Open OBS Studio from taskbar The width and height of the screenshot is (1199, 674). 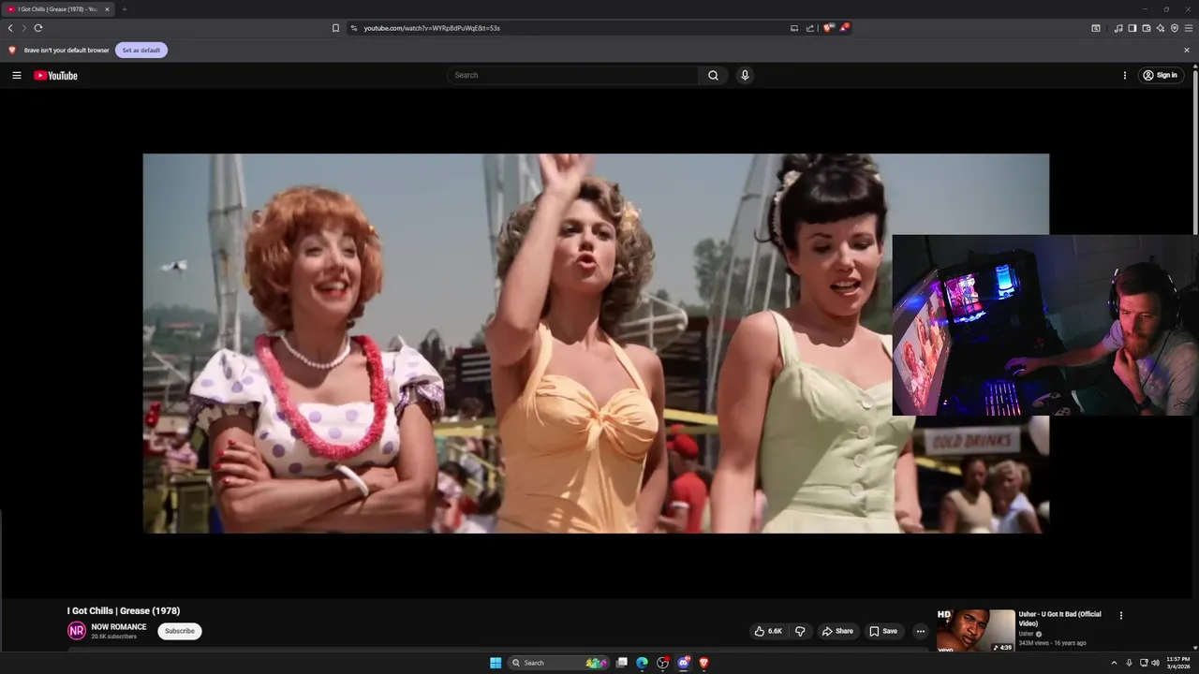[x=662, y=663]
